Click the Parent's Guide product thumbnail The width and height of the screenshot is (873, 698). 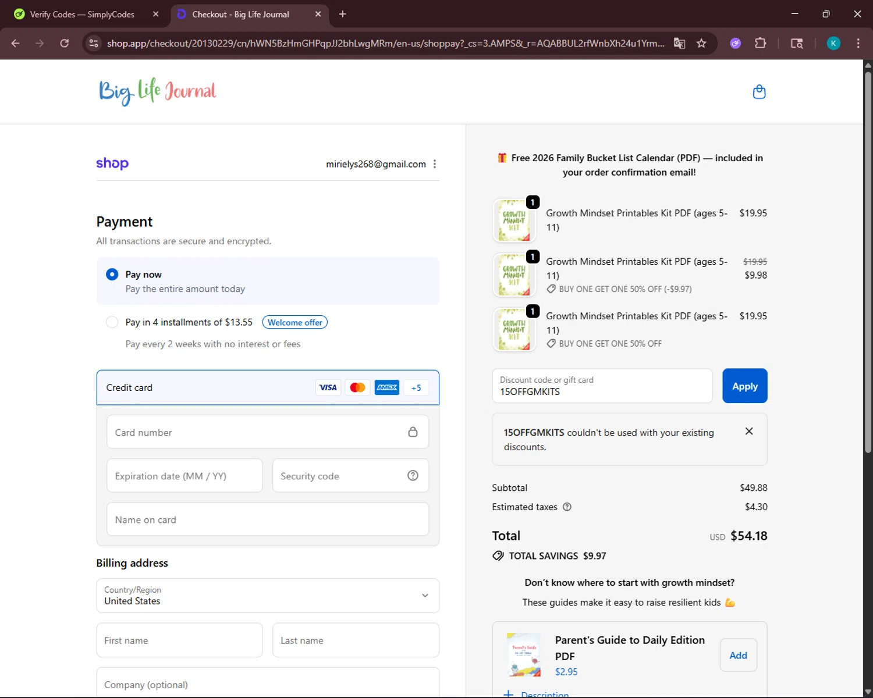click(524, 655)
